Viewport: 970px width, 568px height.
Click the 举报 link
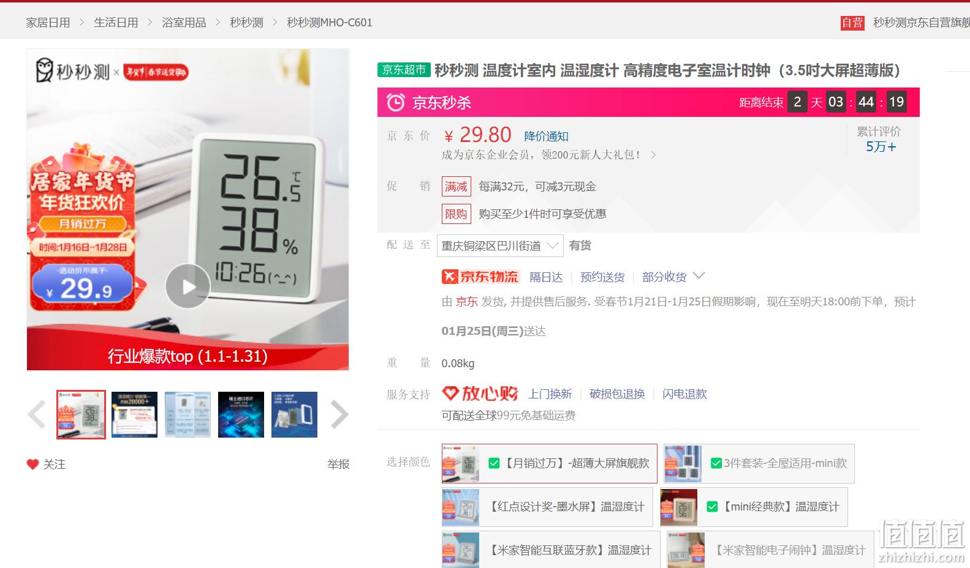[338, 465]
